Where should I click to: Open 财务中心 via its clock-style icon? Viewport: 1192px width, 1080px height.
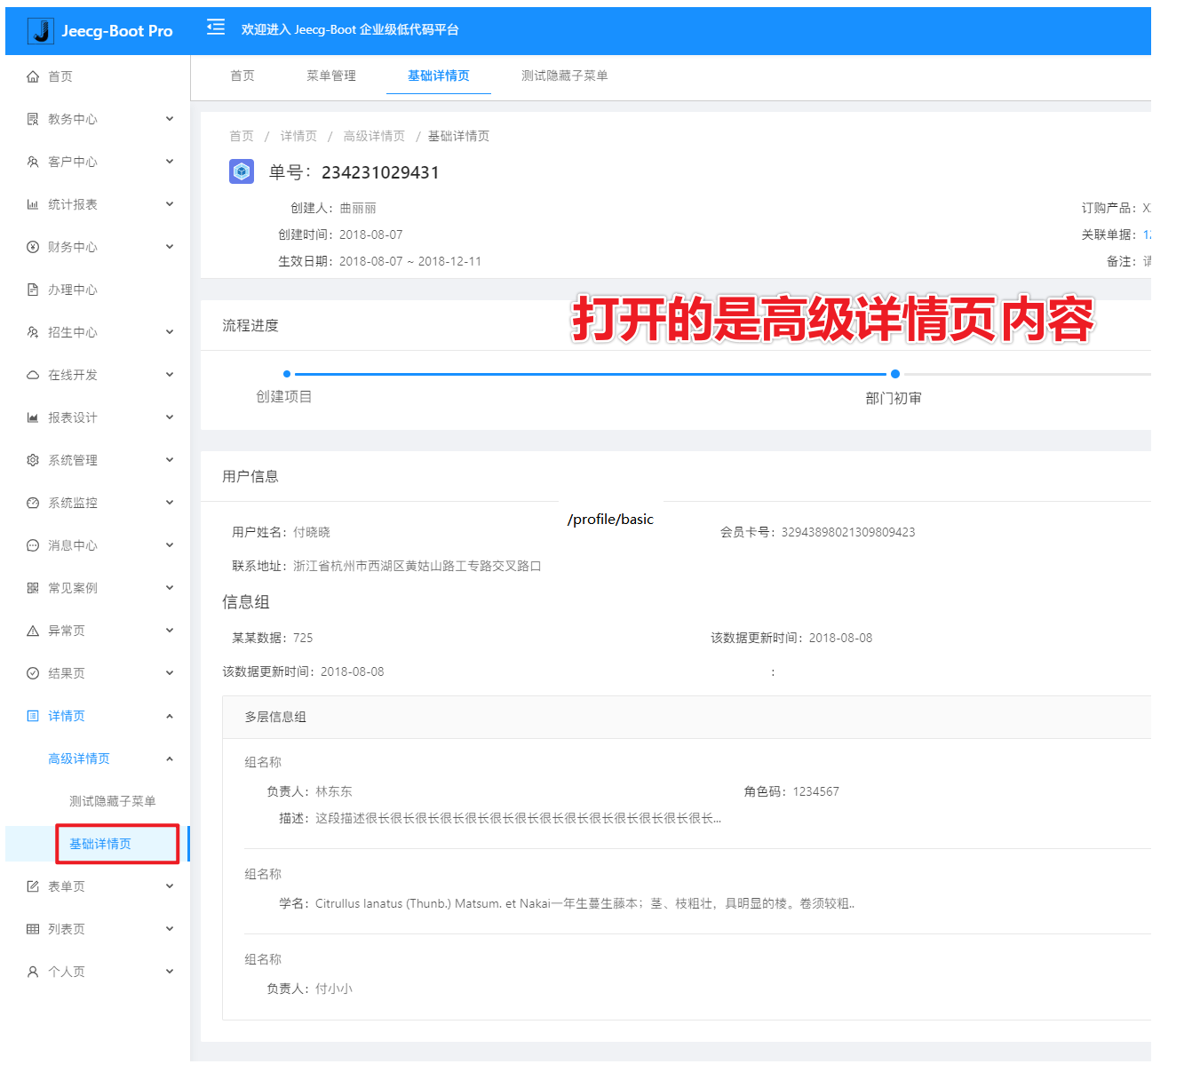tap(32, 246)
